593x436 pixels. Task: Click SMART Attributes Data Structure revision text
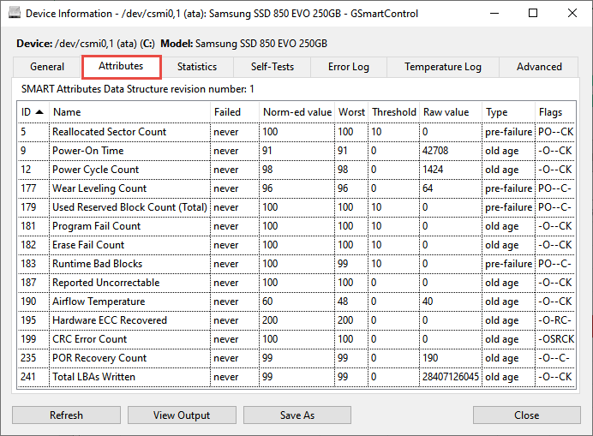pos(138,89)
